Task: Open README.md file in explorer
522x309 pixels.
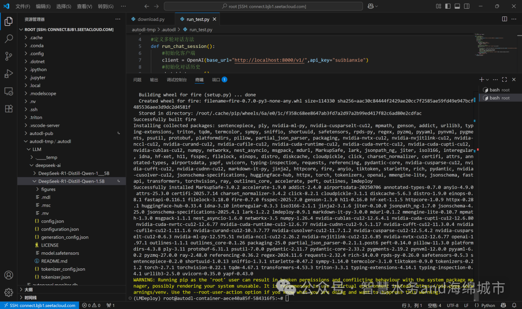Action: 72,262
